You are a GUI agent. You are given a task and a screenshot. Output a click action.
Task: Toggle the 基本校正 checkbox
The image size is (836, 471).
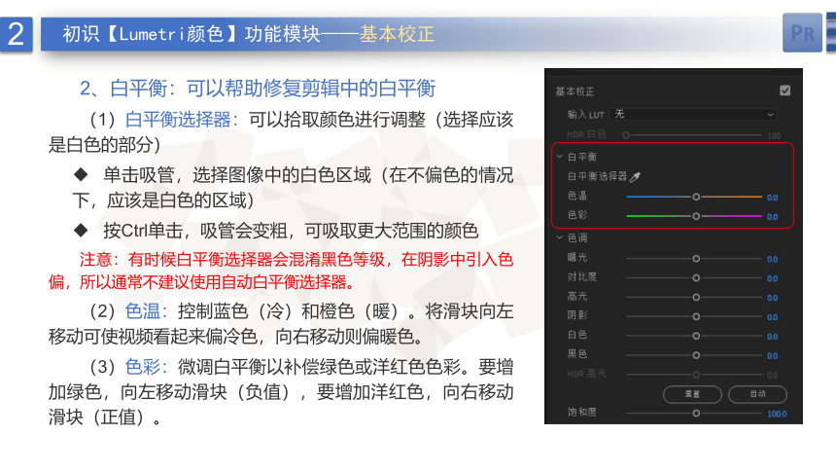click(784, 91)
